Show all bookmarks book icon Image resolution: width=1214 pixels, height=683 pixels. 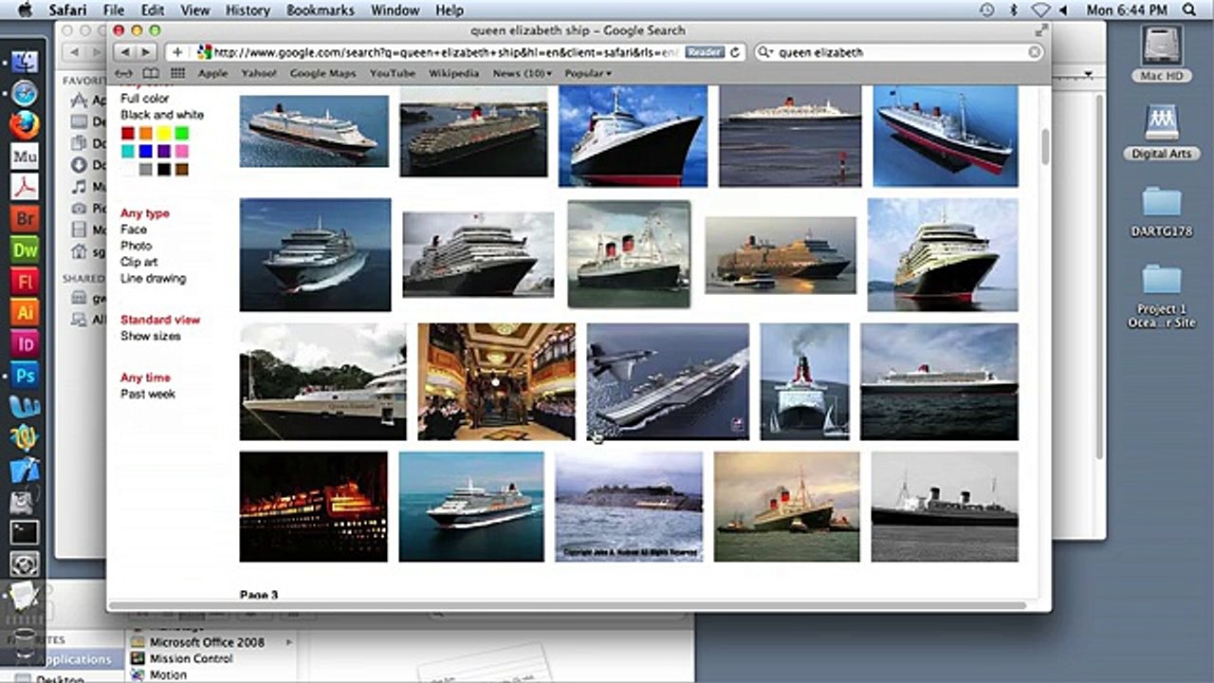pos(151,73)
